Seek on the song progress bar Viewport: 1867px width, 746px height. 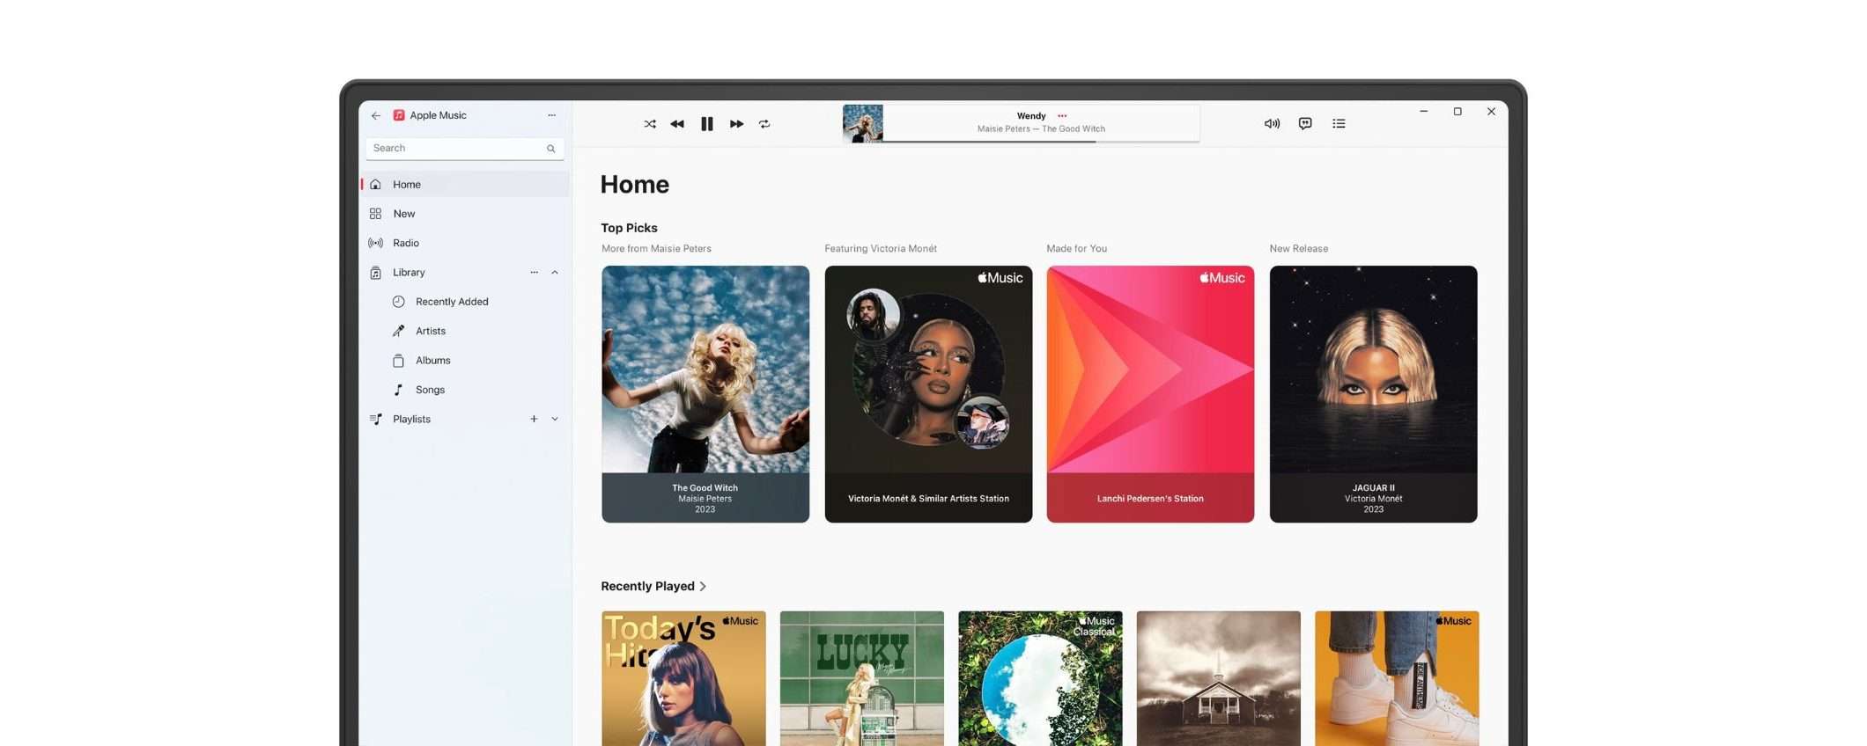click(1041, 141)
